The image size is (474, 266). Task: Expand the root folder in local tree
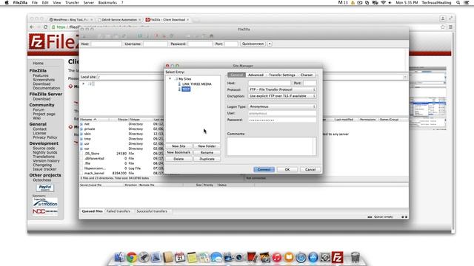(x=84, y=83)
